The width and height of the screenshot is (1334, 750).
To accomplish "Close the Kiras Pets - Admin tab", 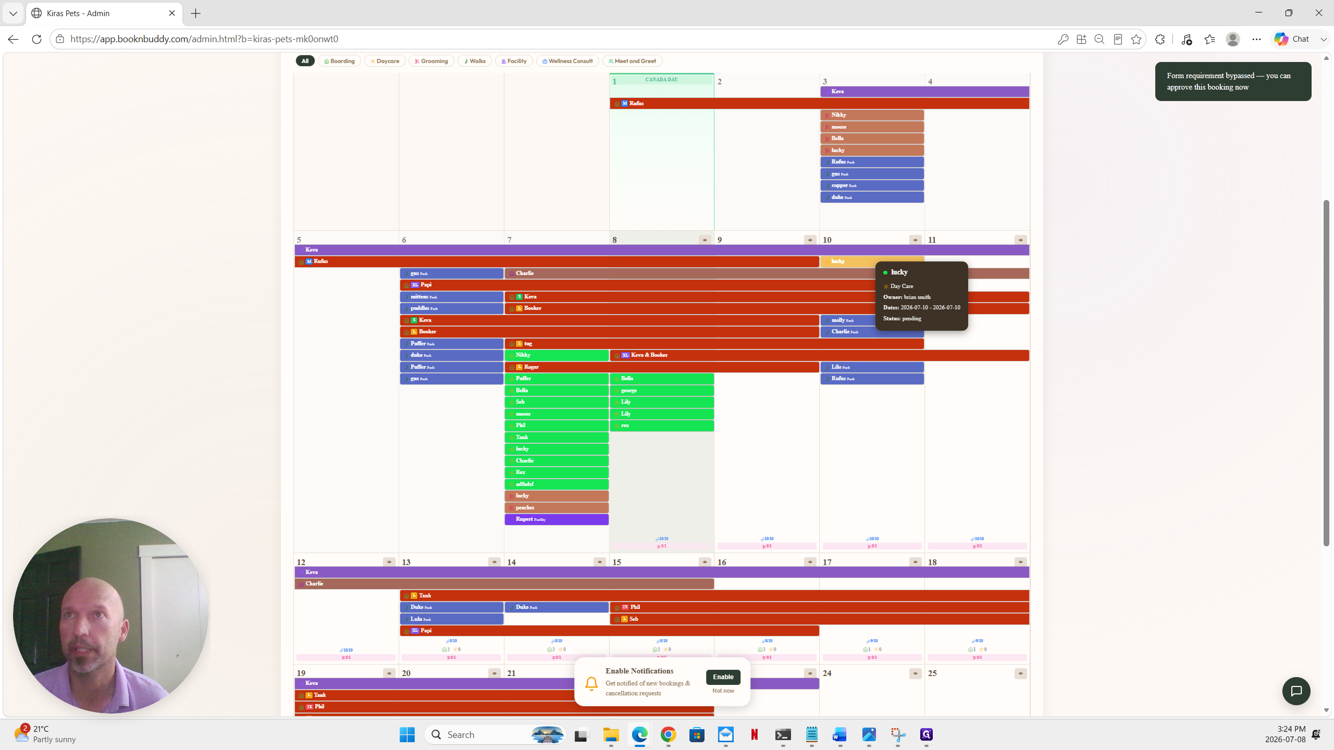I will coord(172,13).
